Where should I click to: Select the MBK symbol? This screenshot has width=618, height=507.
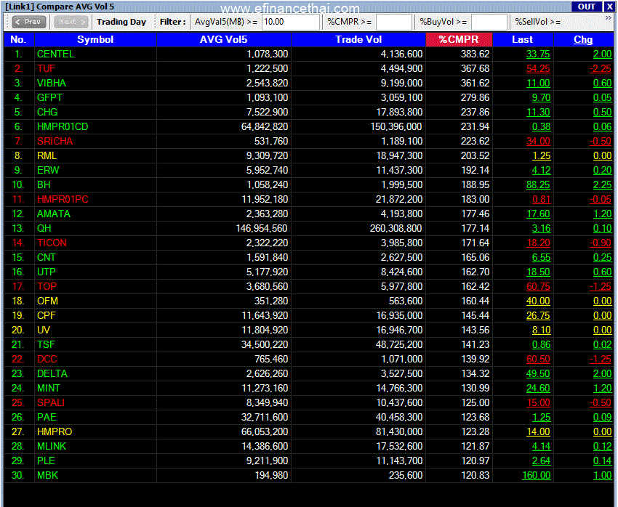click(48, 476)
